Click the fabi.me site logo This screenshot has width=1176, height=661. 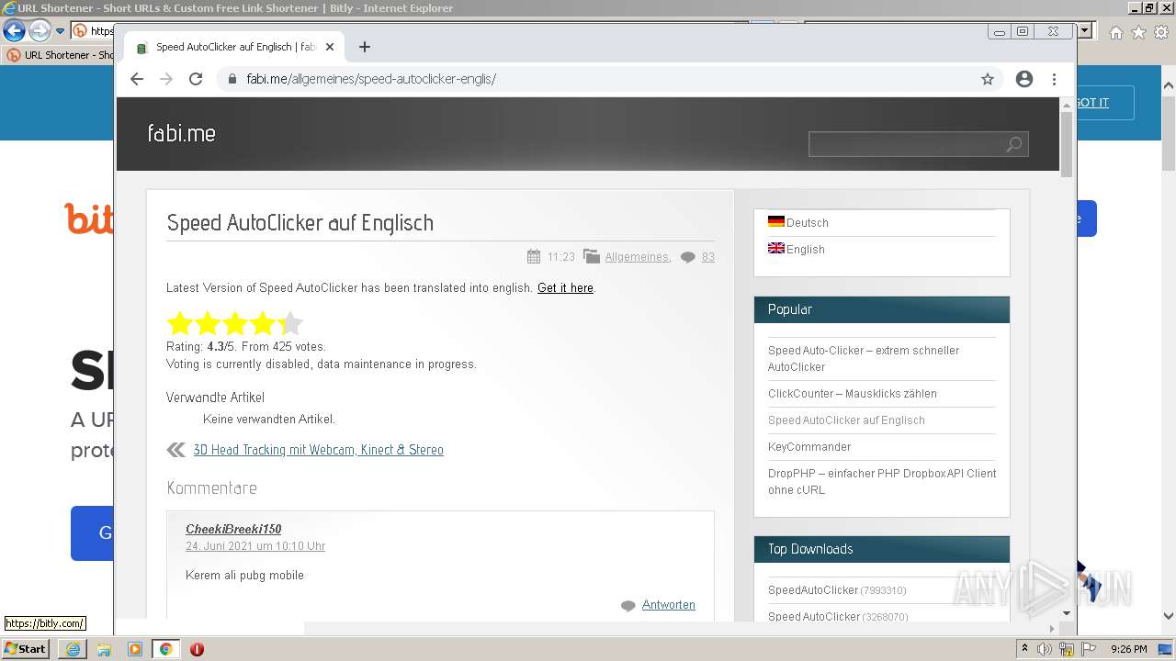pyautogui.click(x=181, y=133)
